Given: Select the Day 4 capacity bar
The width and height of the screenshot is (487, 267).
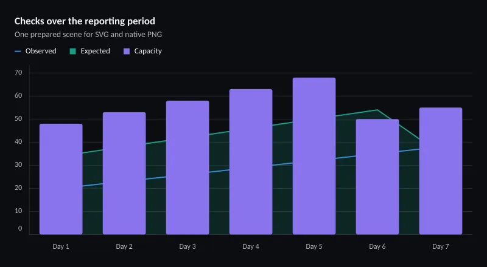Looking at the screenshot, I should 251,161.
